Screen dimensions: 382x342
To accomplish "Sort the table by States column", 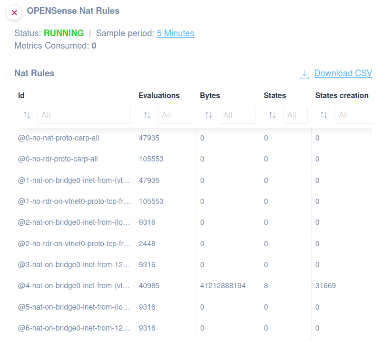I will [272, 115].
